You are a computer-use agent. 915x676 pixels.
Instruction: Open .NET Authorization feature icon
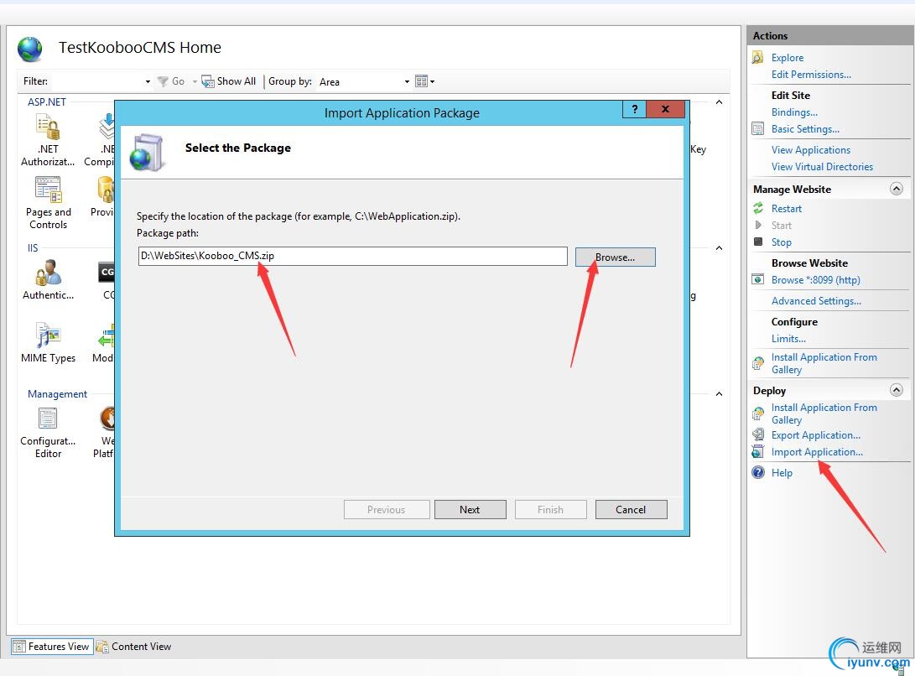pos(48,127)
